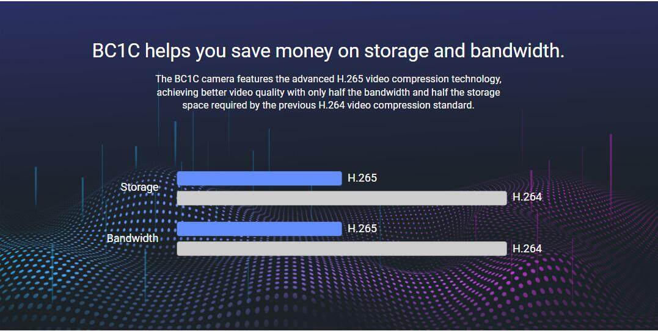Viewport: 658px width, 331px height.
Task: Select the Storage label
Action: click(x=139, y=187)
